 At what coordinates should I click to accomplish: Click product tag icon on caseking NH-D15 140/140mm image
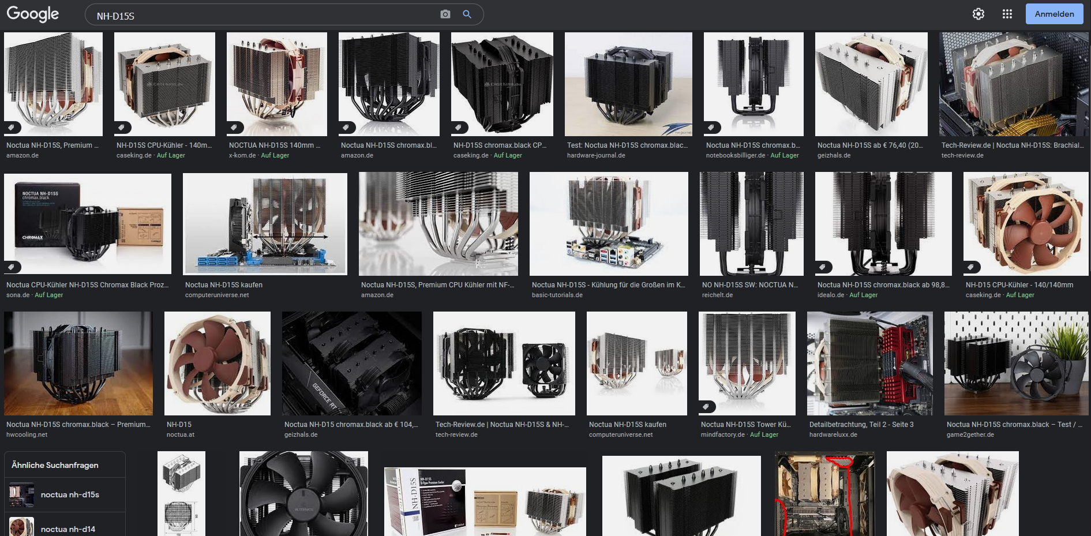coord(972,267)
